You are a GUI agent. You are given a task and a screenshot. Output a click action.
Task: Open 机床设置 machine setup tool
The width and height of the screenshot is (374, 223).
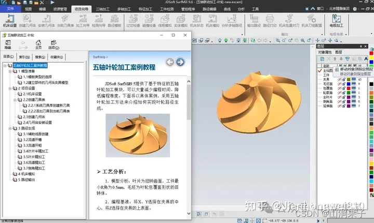[x=10, y=21]
